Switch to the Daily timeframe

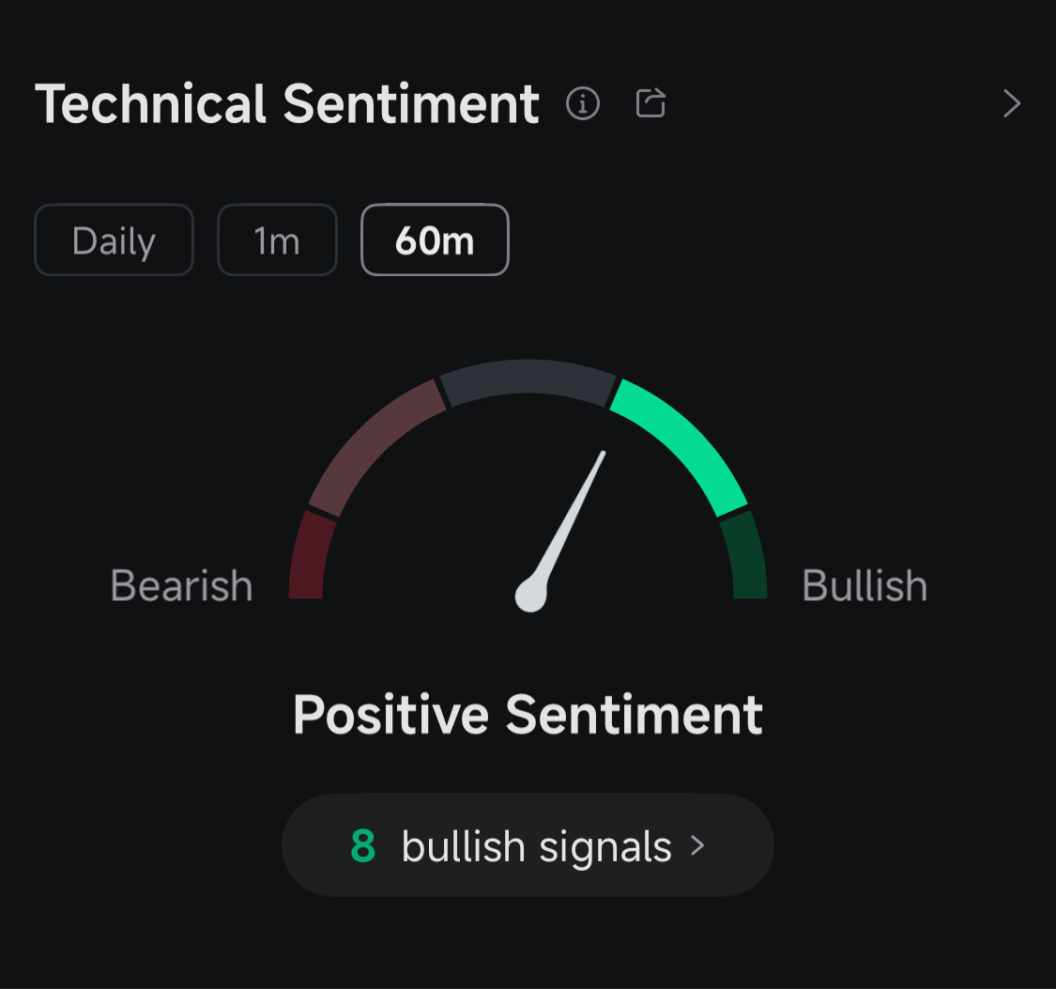coord(114,240)
